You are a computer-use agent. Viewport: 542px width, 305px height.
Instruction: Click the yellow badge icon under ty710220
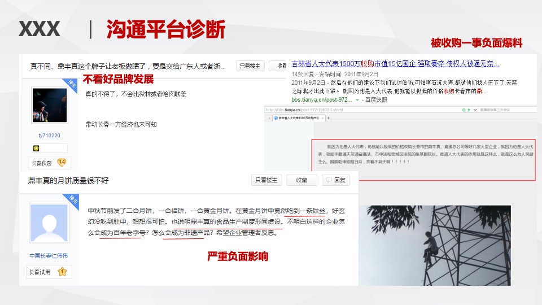[x=36, y=149]
